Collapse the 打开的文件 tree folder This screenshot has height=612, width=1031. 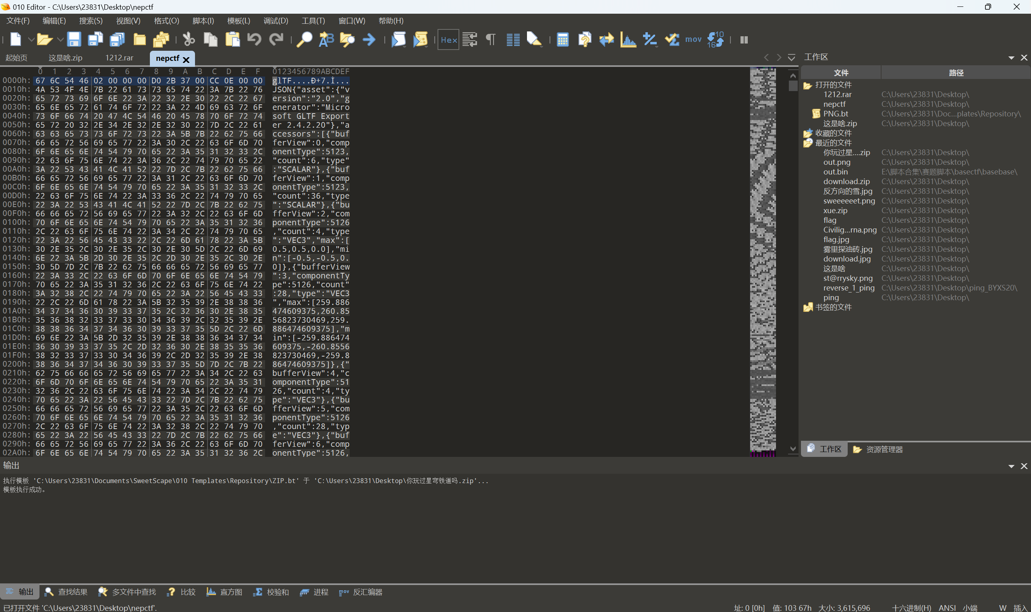point(807,85)
